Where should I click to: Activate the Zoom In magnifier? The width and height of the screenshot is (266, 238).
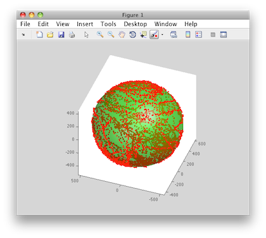click(x=100, y=34)
